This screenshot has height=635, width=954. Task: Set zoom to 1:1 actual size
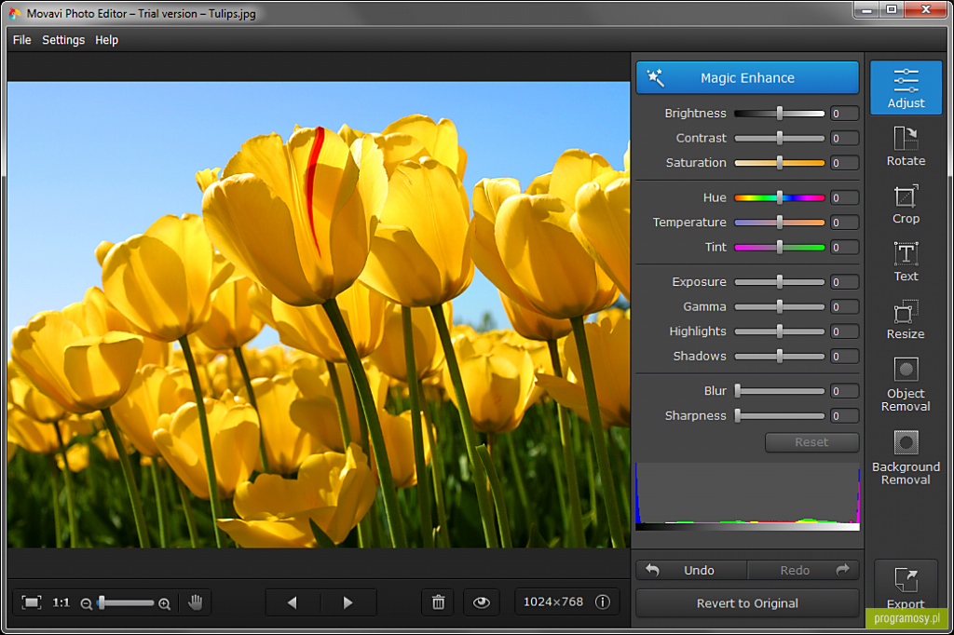(x=61, y=602)
